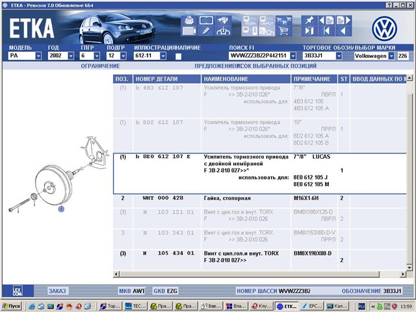Click the title bar help question mark button
This screenshot has width=416, height=312.
pyautogui.click(x=389, y=5)
